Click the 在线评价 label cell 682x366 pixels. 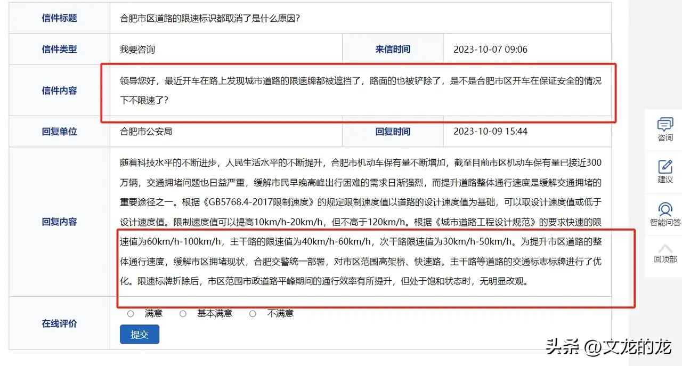60,323
